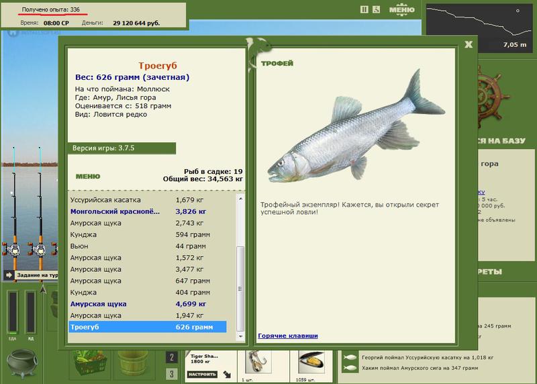Open the top МЕНЮ gear button
Image resolution: width=537 pixels, height=384 pixels.
point(401,9)
